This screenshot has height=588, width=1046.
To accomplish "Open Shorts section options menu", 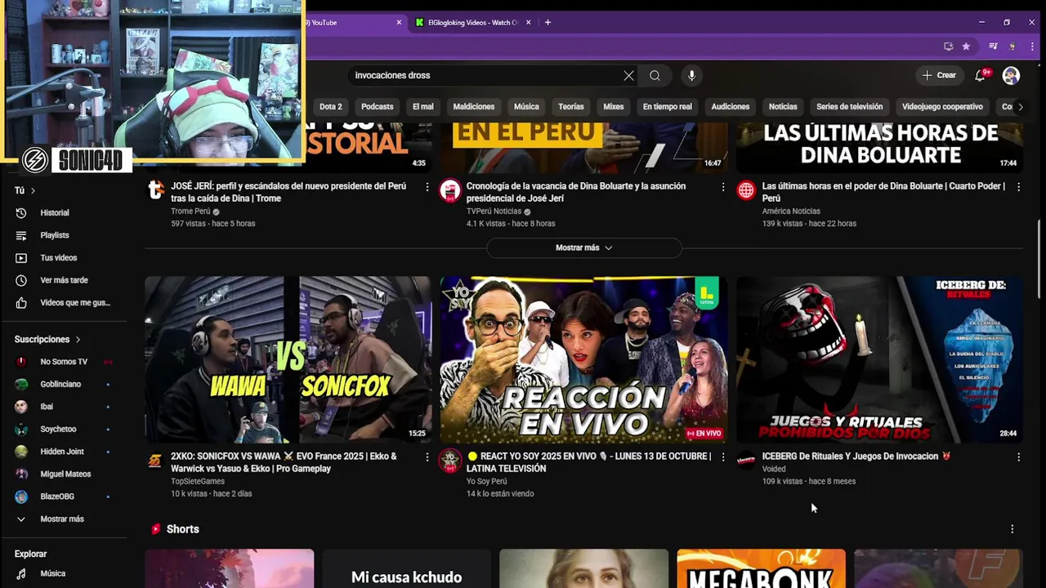I will 1012,529.
